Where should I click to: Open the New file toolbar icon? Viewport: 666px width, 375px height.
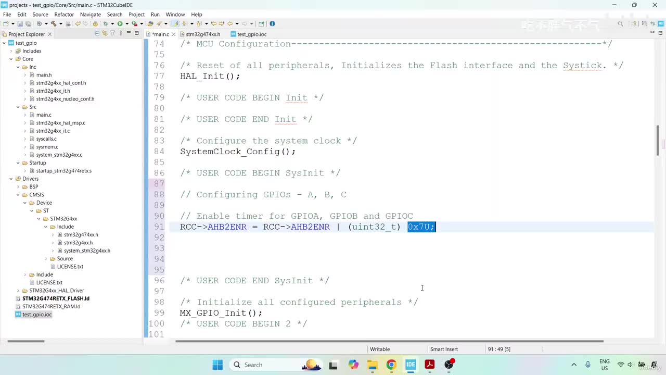[x=6, y=23]
